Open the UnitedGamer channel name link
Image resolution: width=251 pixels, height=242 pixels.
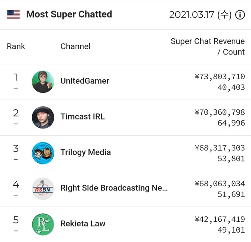tap(85, 81)
